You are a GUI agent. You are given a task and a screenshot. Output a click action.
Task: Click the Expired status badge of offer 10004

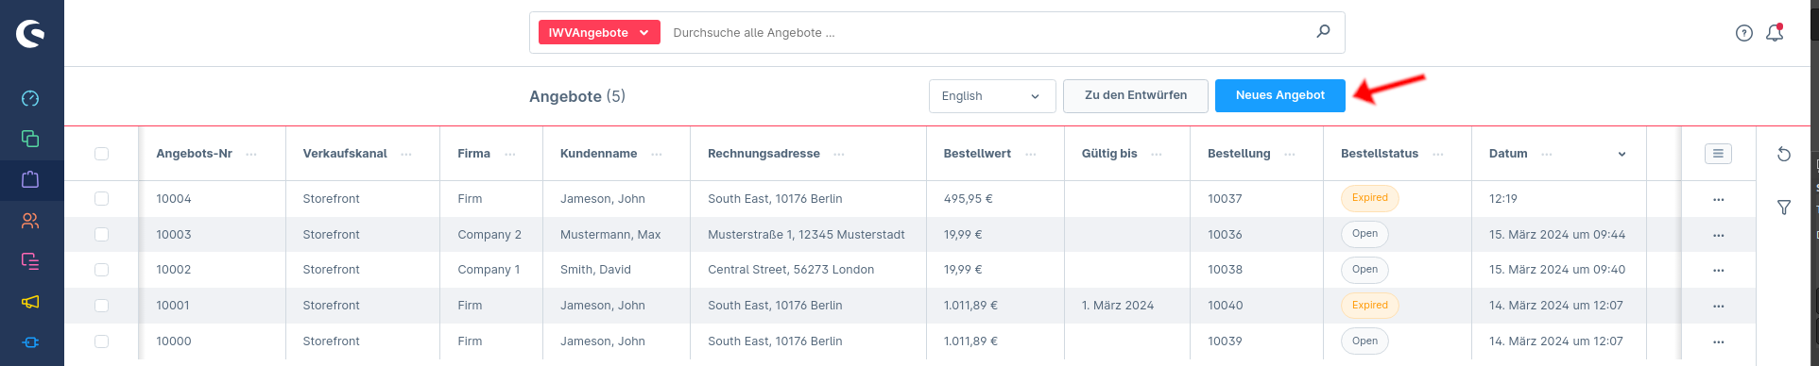[x=1369, y=198]
